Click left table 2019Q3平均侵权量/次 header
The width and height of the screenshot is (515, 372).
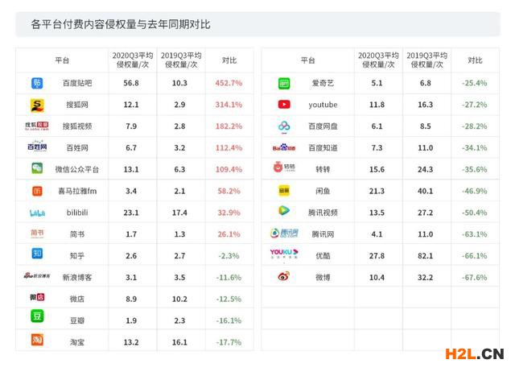click(x=181, y=60)
